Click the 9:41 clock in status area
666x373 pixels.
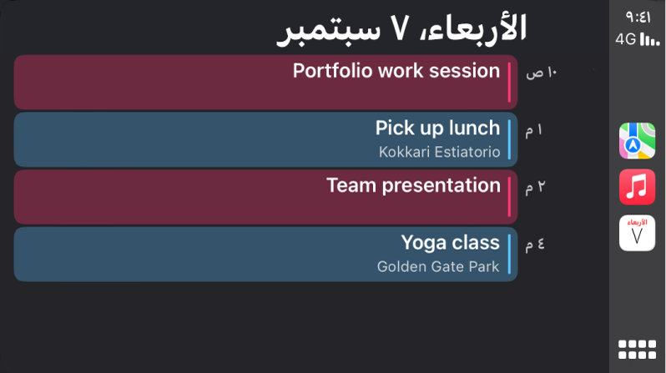click(637, 16)
